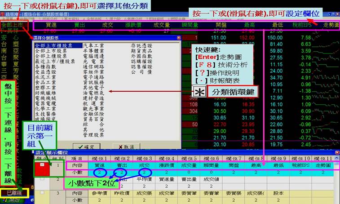Choose 金融保險 in the category list
Screen dimensions: 340x204
(x=94, y=121)
